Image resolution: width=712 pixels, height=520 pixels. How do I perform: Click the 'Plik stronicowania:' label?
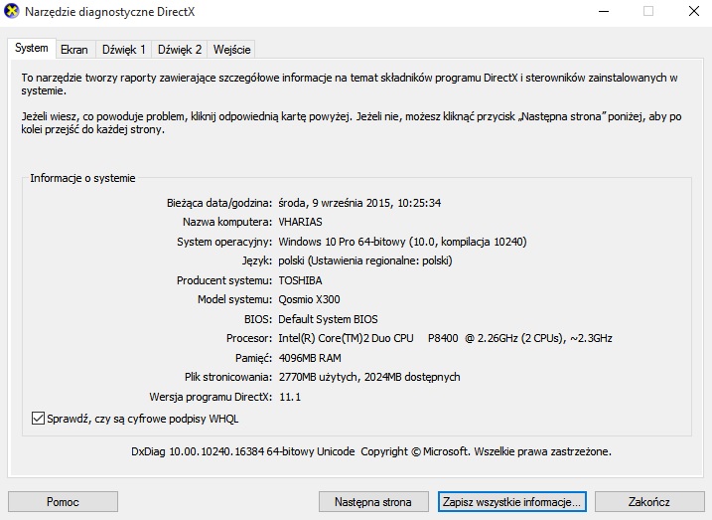coord(228,377)
